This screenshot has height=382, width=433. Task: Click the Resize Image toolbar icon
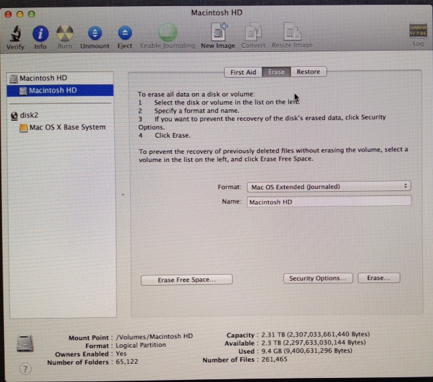(x=292, y=32)
